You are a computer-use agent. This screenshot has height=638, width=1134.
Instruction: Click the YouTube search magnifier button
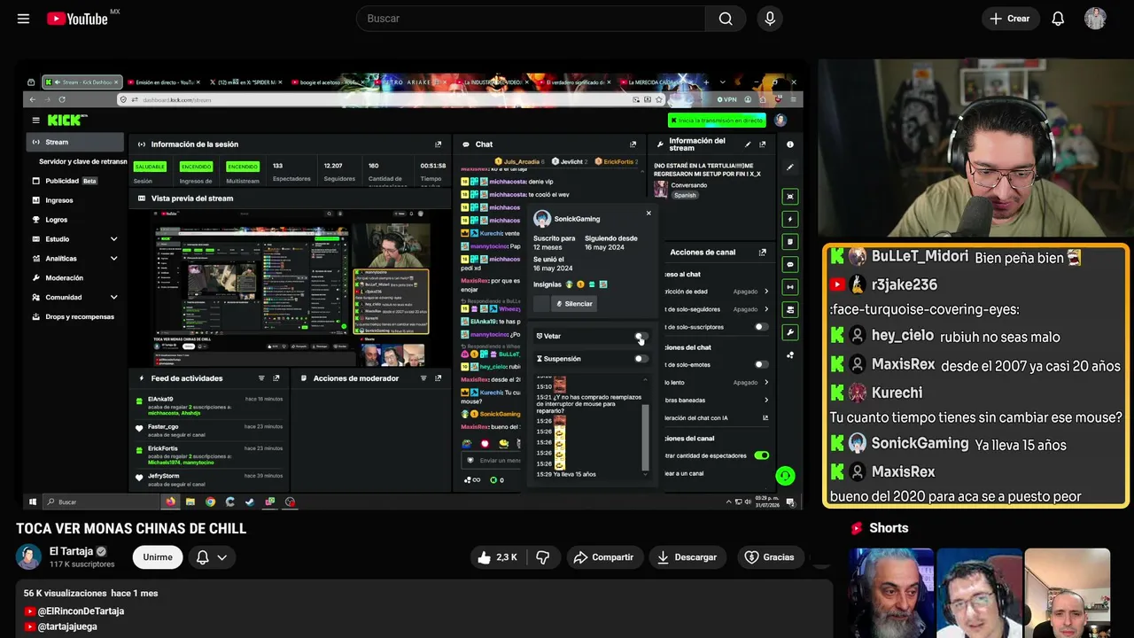pyautogui.click(x=726, y=19)
